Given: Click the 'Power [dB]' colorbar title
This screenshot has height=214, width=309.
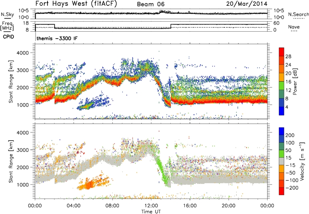Looking at the screenshot, I should (295, 82).
